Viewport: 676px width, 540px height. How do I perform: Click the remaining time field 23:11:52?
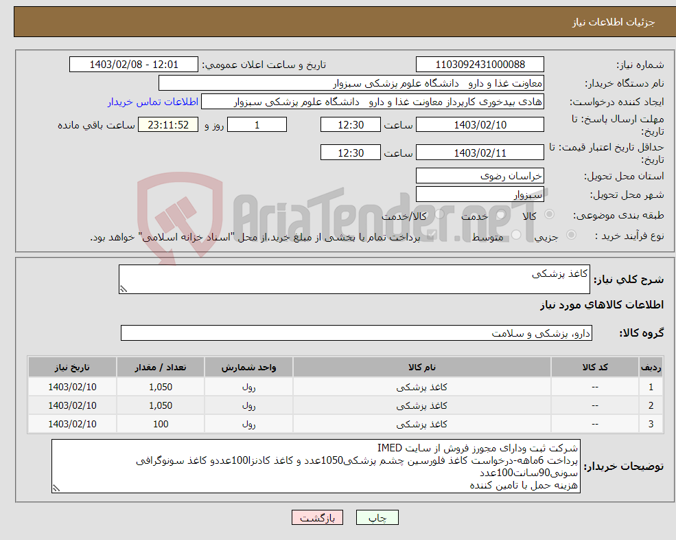[168, 125]
